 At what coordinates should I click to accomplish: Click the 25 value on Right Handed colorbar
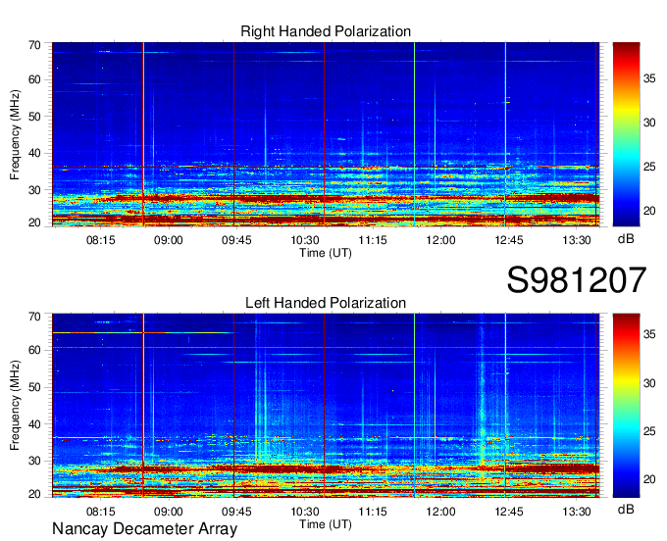[649, 167]
